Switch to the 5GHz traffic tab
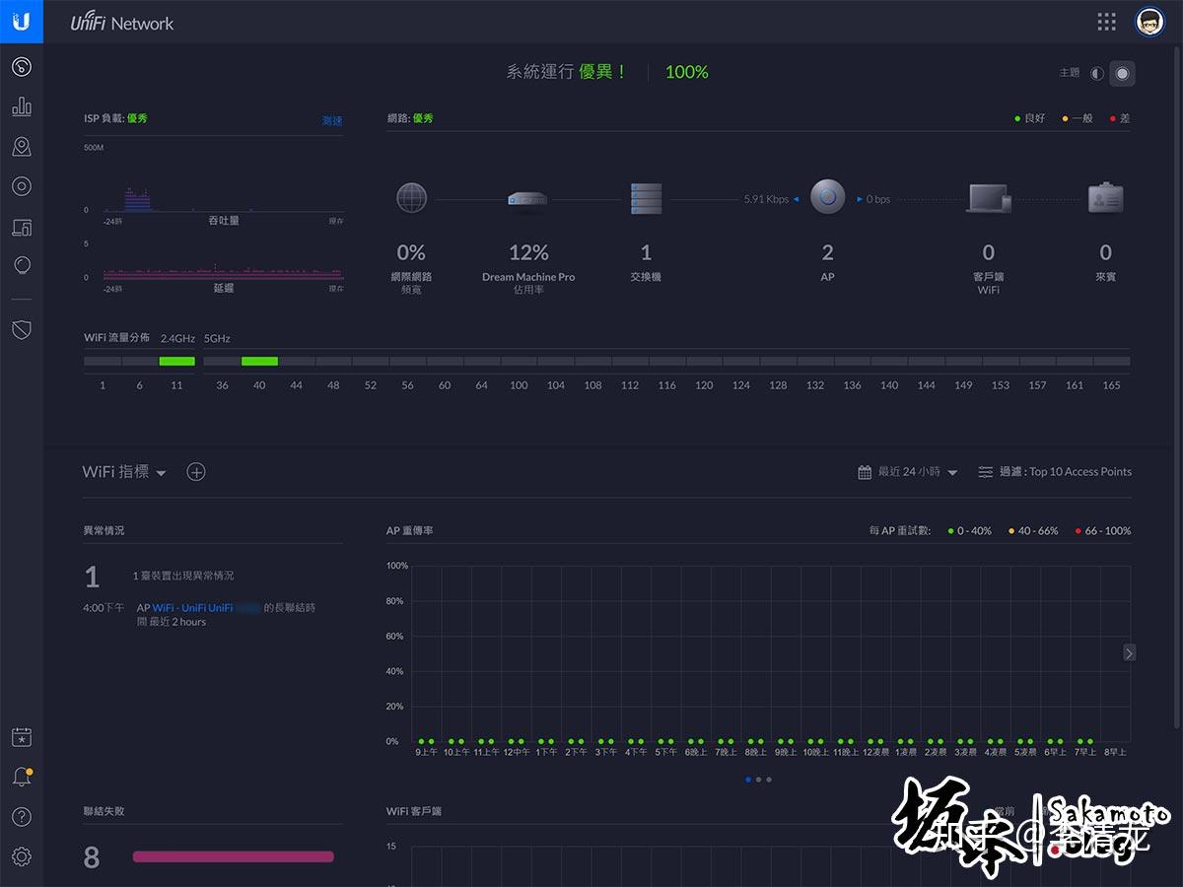The height and width of the screenshot is (887, 1183). (216, 338)
